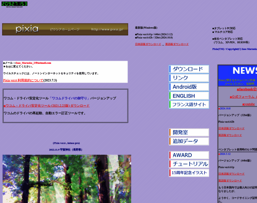Open the Pixia ver.6 利用規約について link
Viewport: 257px width, 203px height.
(23, 80)
